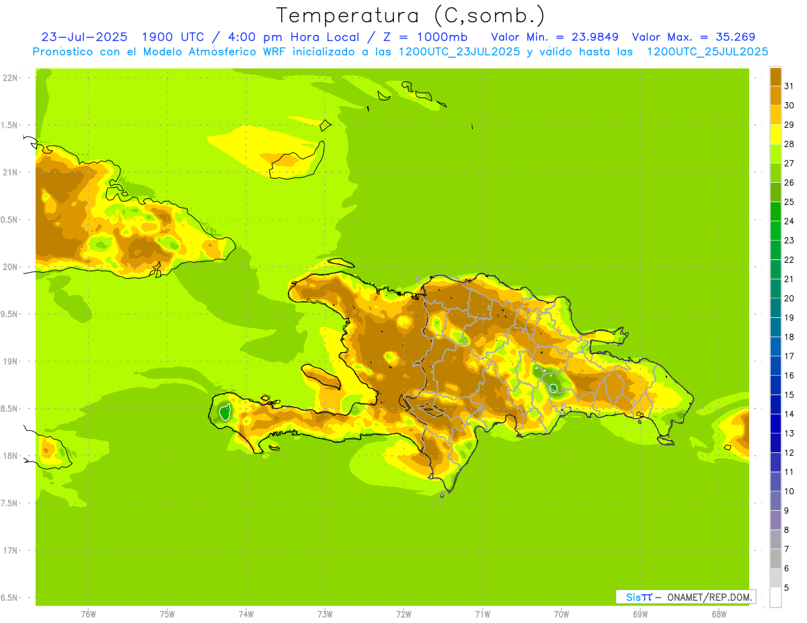Screen dimensions: 807x623
Task: Click the "1200UTC_23JUL2025" initialization time
Action: (459, 52)
